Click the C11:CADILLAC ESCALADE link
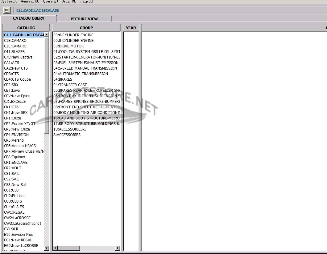This screenshot has width=327, height=254. (x=38, y=10)
